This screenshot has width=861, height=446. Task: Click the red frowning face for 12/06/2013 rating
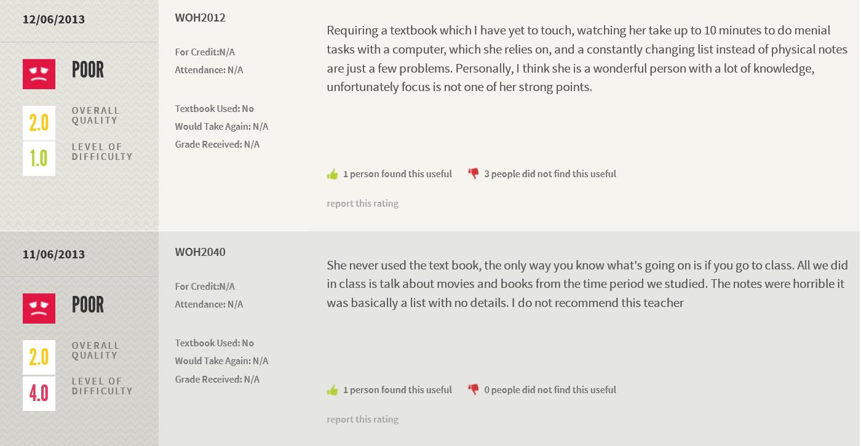click(39, 74)
